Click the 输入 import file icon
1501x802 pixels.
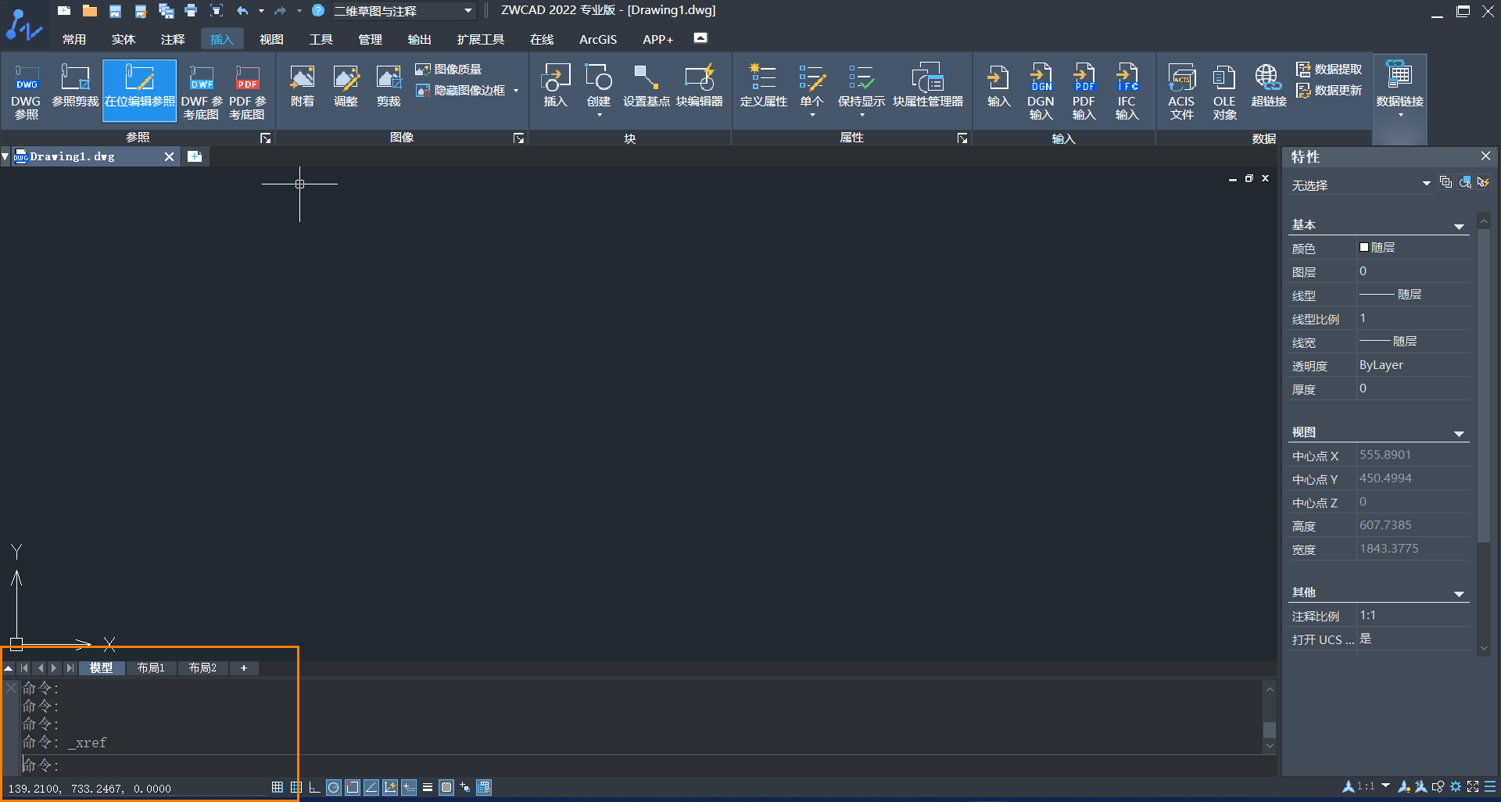tap(998, 86)
